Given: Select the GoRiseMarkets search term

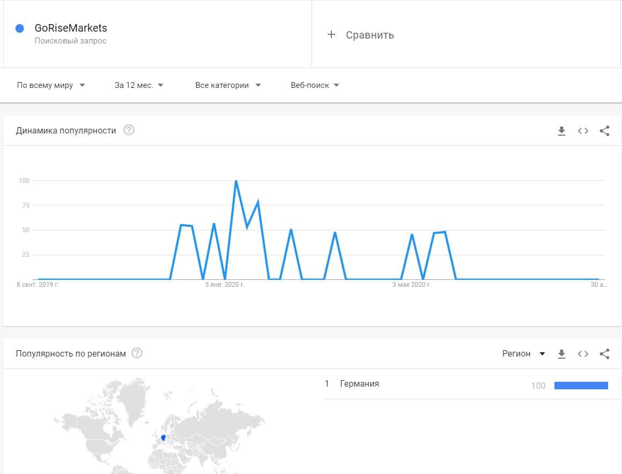Looking at the screenshot, I should [71, 28].
